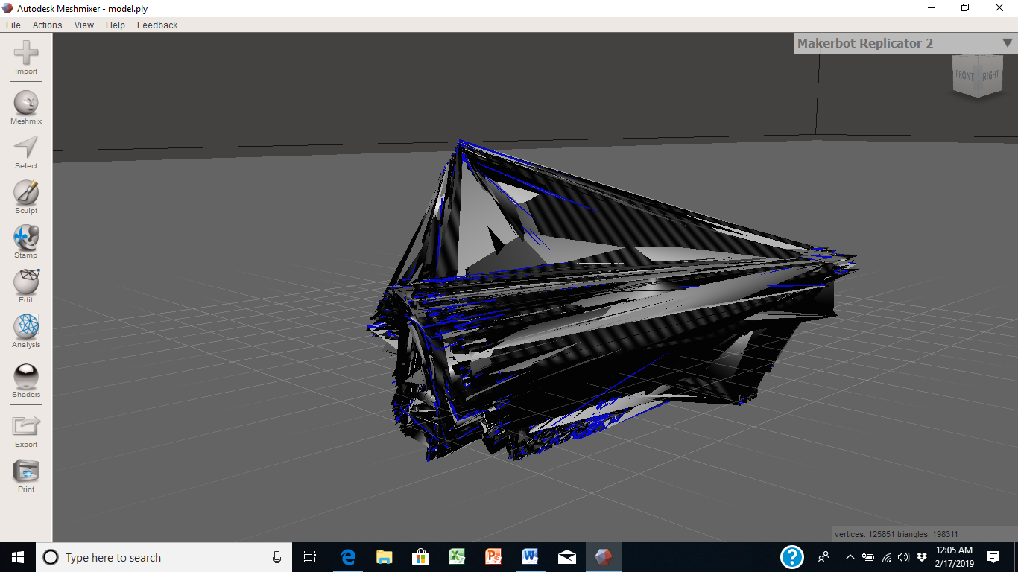Open the Meshmix part library

[25, 101]
